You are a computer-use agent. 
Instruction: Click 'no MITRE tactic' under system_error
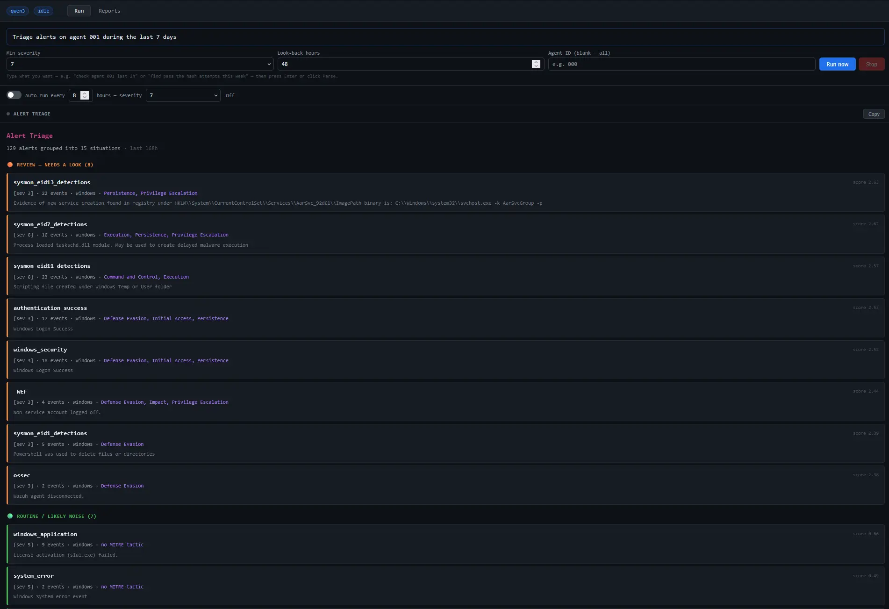(122, 587)
